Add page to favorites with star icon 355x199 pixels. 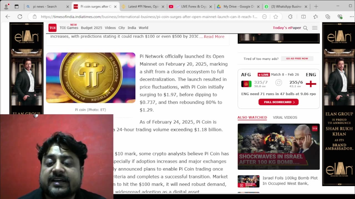pyautogui.click(x=276, y=17)
